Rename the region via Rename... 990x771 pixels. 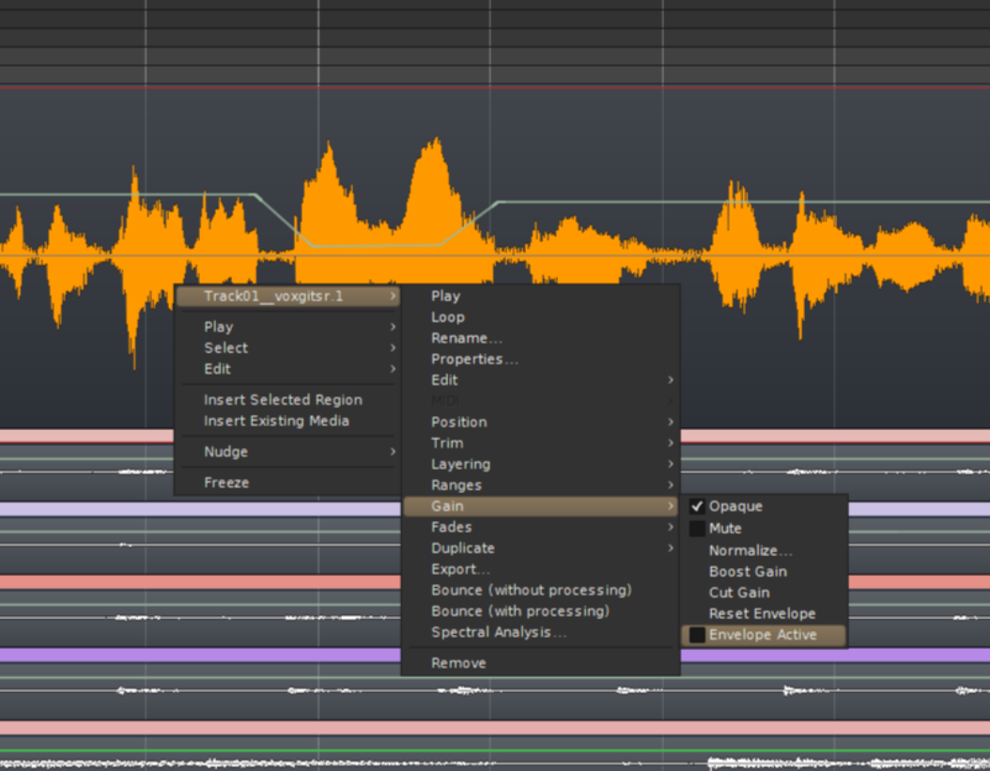point(466,338)
